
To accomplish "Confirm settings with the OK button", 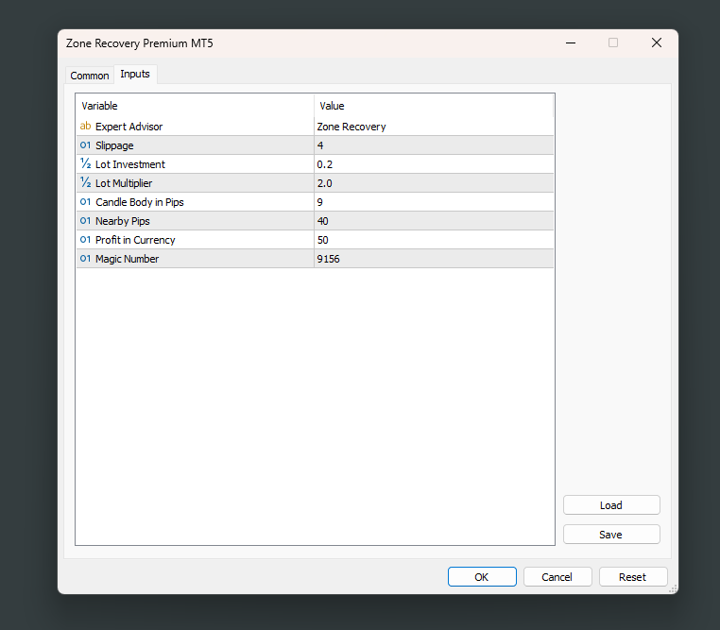I will tap(482, 577).
